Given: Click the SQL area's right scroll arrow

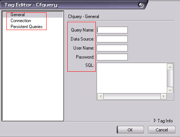Looking at the screenshot, I should point(163,96).
